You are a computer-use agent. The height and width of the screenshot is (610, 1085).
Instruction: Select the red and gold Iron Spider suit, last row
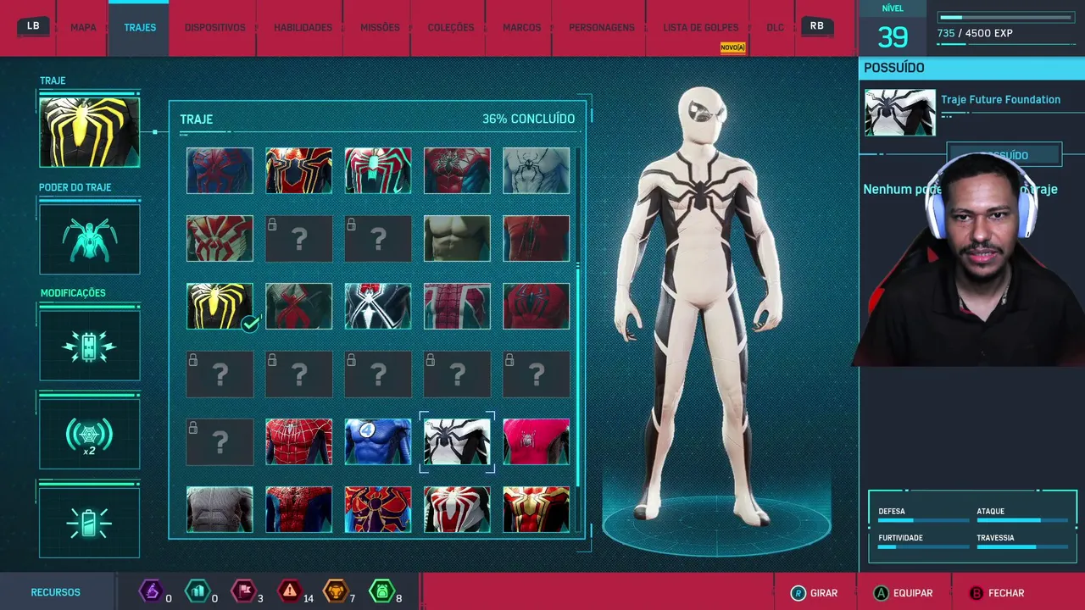(536, 509)
